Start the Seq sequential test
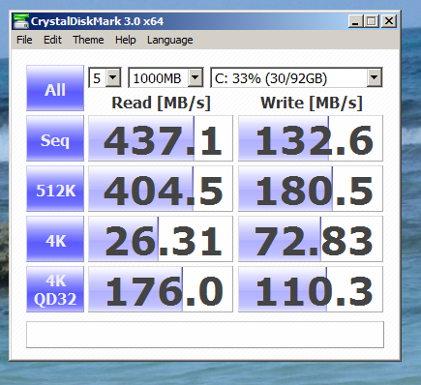The height and width of the screenshot is (385, 421). 55,138
